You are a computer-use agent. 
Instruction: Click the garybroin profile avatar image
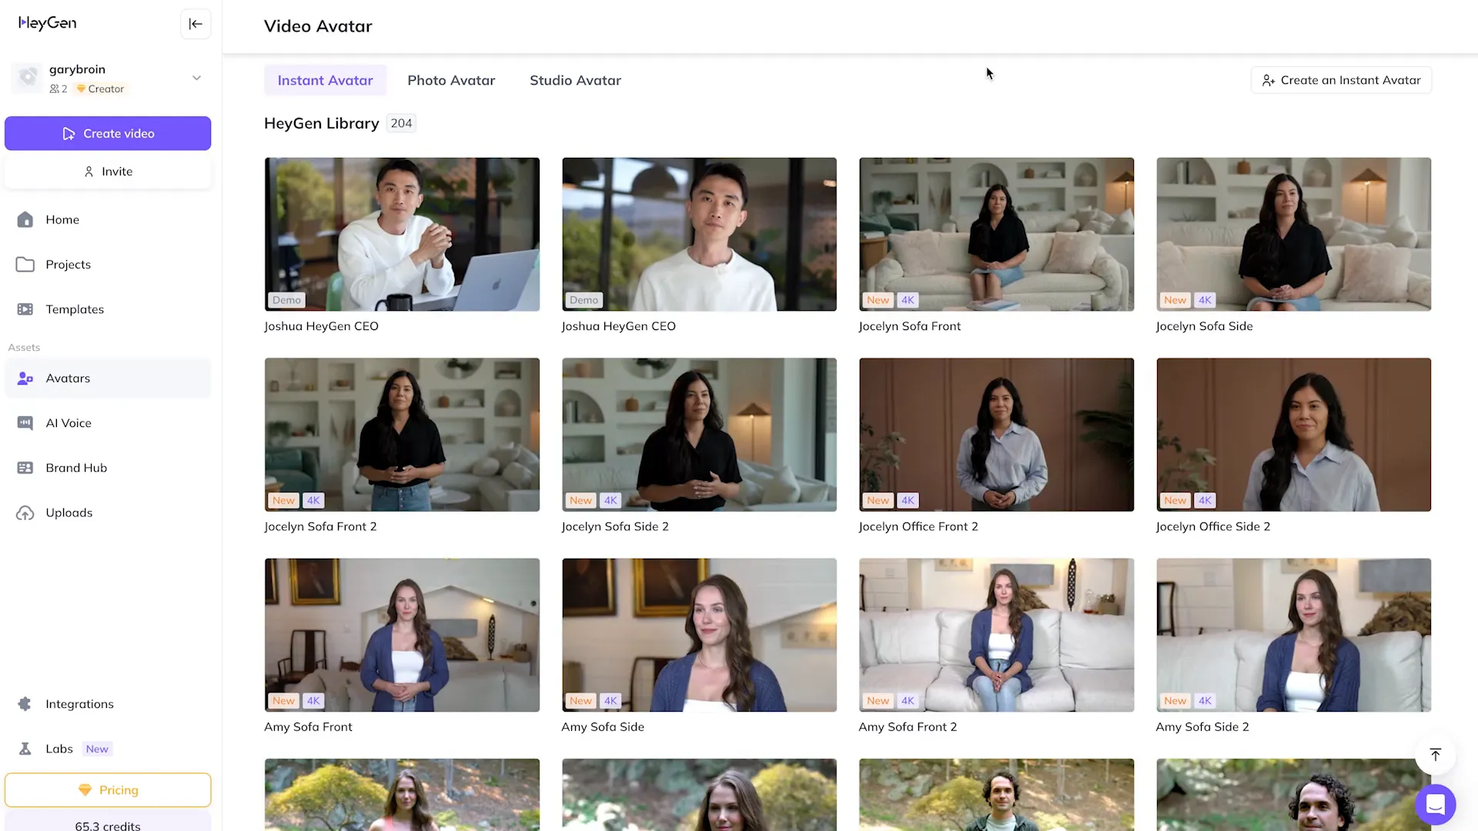pos(28,78)
